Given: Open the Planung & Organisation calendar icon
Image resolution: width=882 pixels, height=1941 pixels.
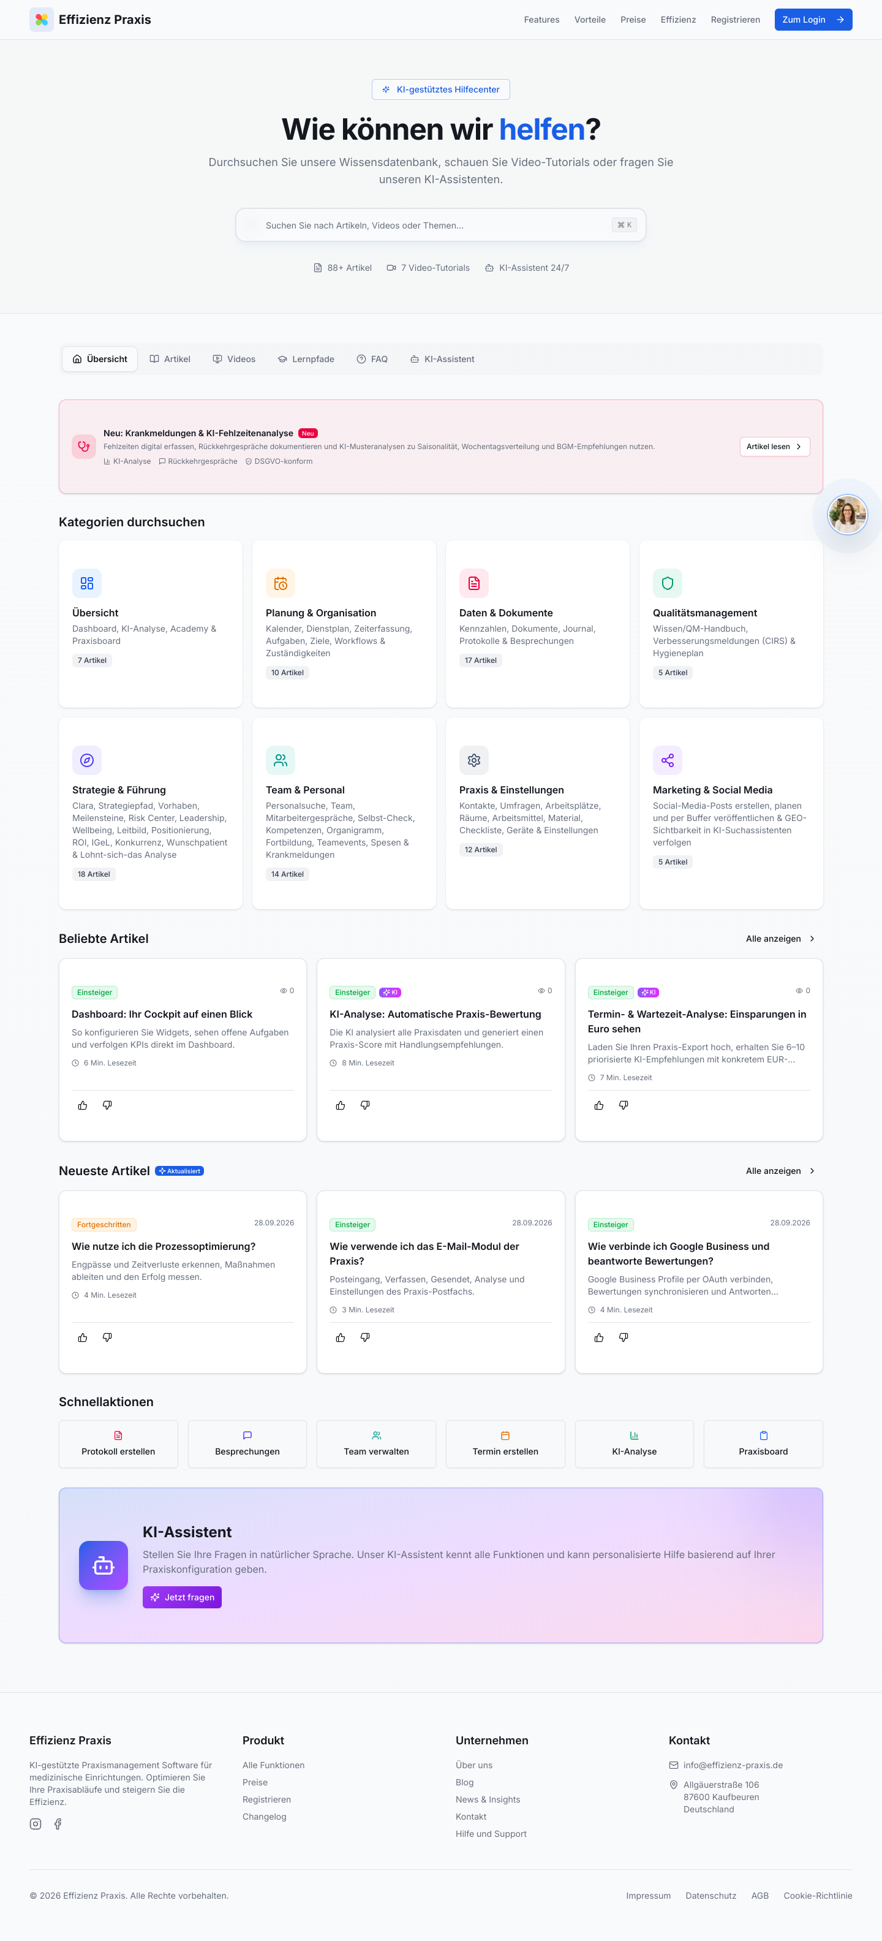Looking at the screenshot, I should (x=280, y=583).
